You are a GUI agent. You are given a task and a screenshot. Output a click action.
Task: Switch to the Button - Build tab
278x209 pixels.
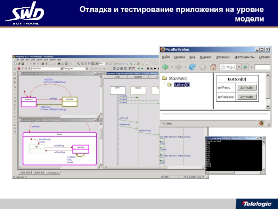click(x=39, y=172)
